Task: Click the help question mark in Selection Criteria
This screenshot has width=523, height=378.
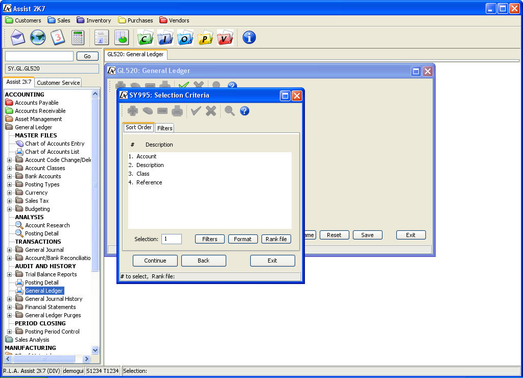Action: tap(245, 111)
